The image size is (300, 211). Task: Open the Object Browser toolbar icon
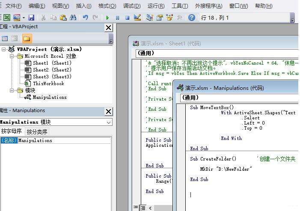(169, 18)
